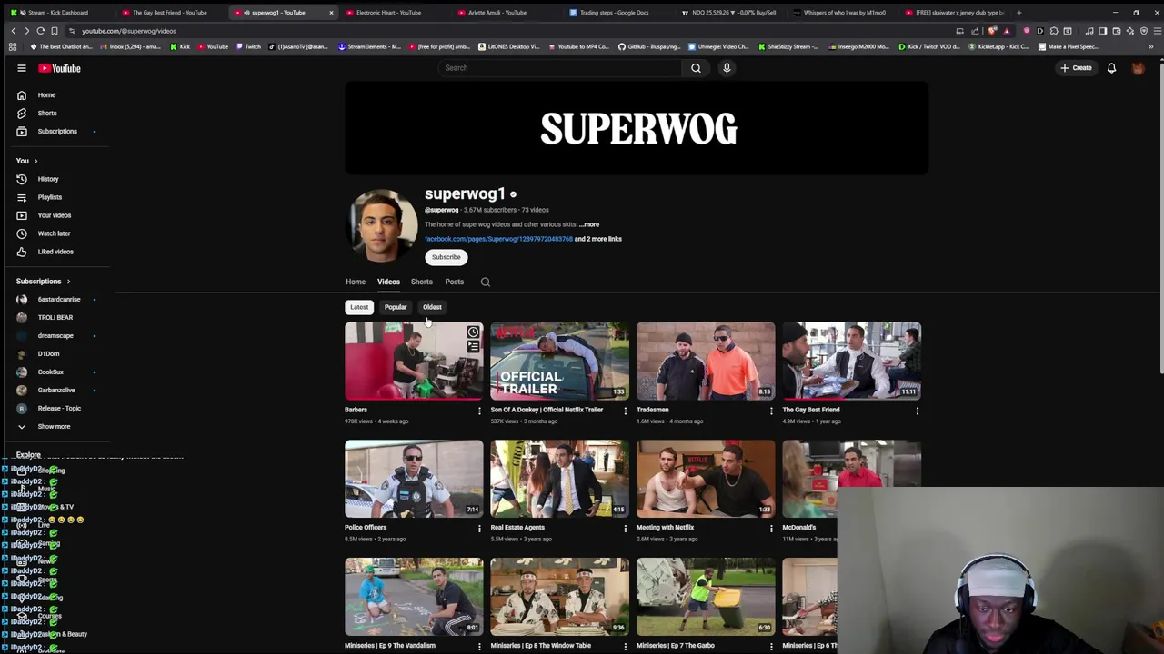Expand Subscriptions section chevron

click(x=68, y=282)
